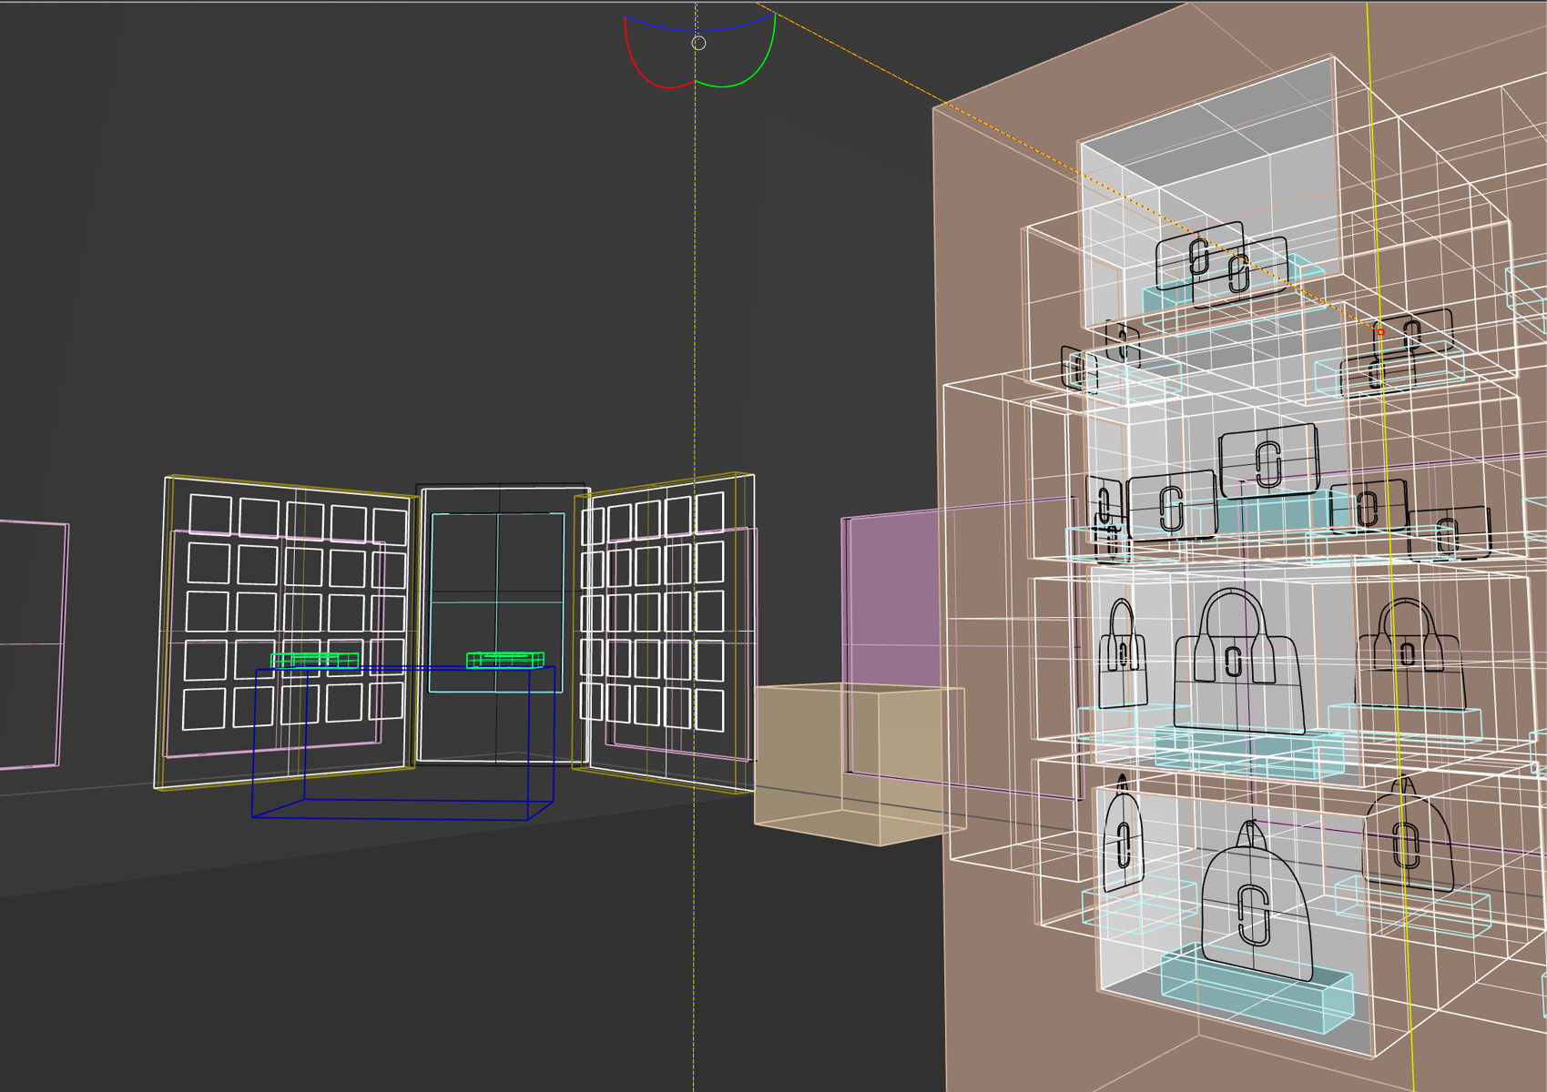Image resolution: width=1547 pixels, height=1092 pixels.
Task: Select the pink outlined panel at far left
Action: [33, 644]
